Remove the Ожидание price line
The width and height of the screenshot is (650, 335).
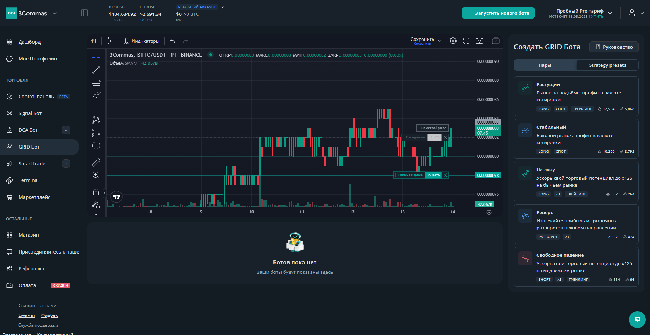point(445,137)
